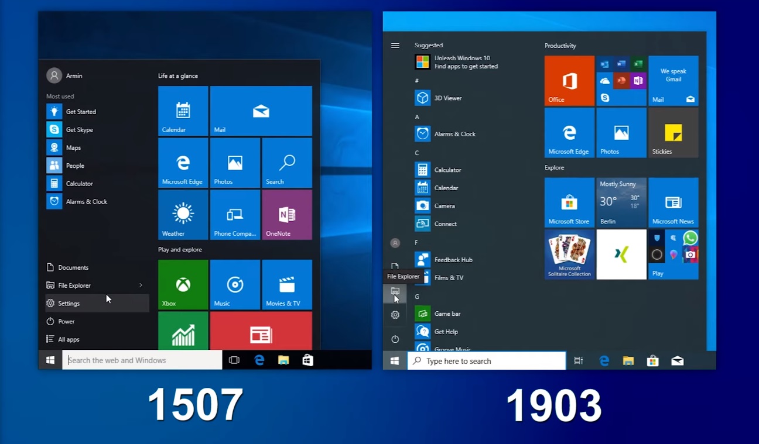Open Weather tile in 1507 Start menu
Viewport: 759px width, 444px height.
point(183,215)
